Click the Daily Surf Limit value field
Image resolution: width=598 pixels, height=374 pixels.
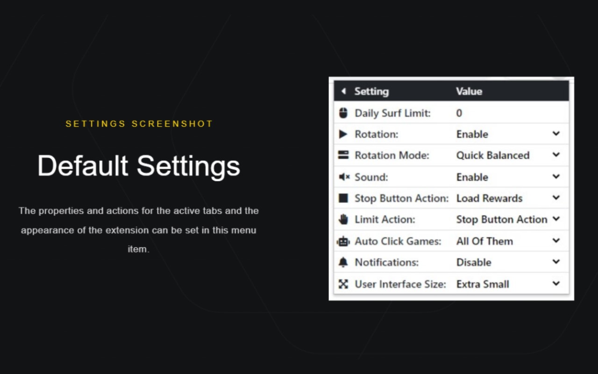pos(511,113)
